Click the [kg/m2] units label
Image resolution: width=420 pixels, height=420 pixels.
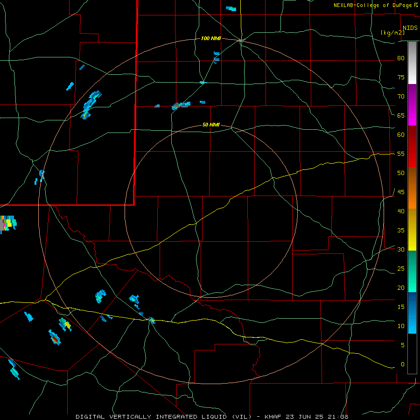click(392, 33)
